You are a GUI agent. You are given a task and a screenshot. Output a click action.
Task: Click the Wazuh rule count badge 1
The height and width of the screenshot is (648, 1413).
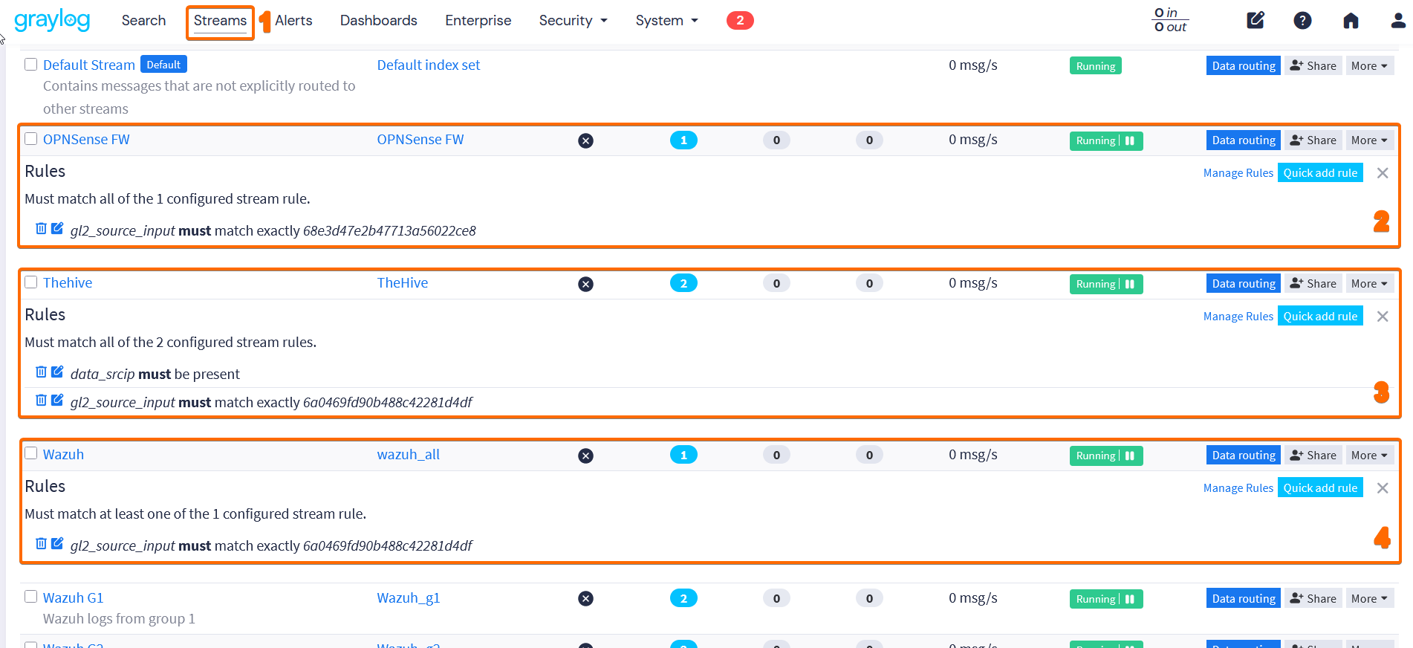683,455
